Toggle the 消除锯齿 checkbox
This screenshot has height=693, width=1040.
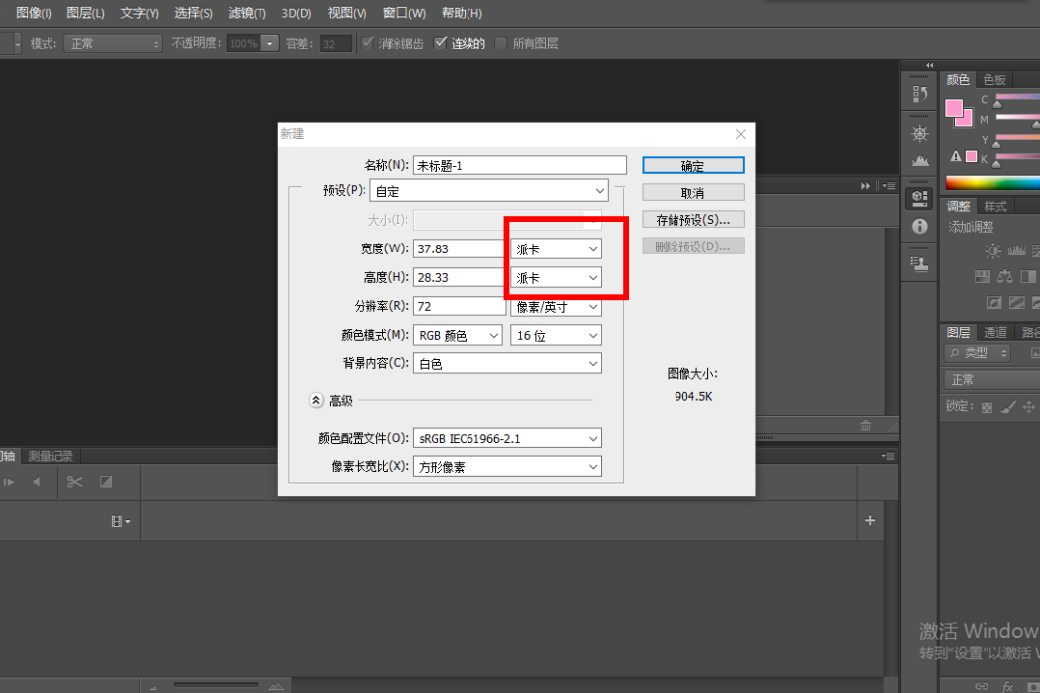pyautogui.click(x=367, y=44)
